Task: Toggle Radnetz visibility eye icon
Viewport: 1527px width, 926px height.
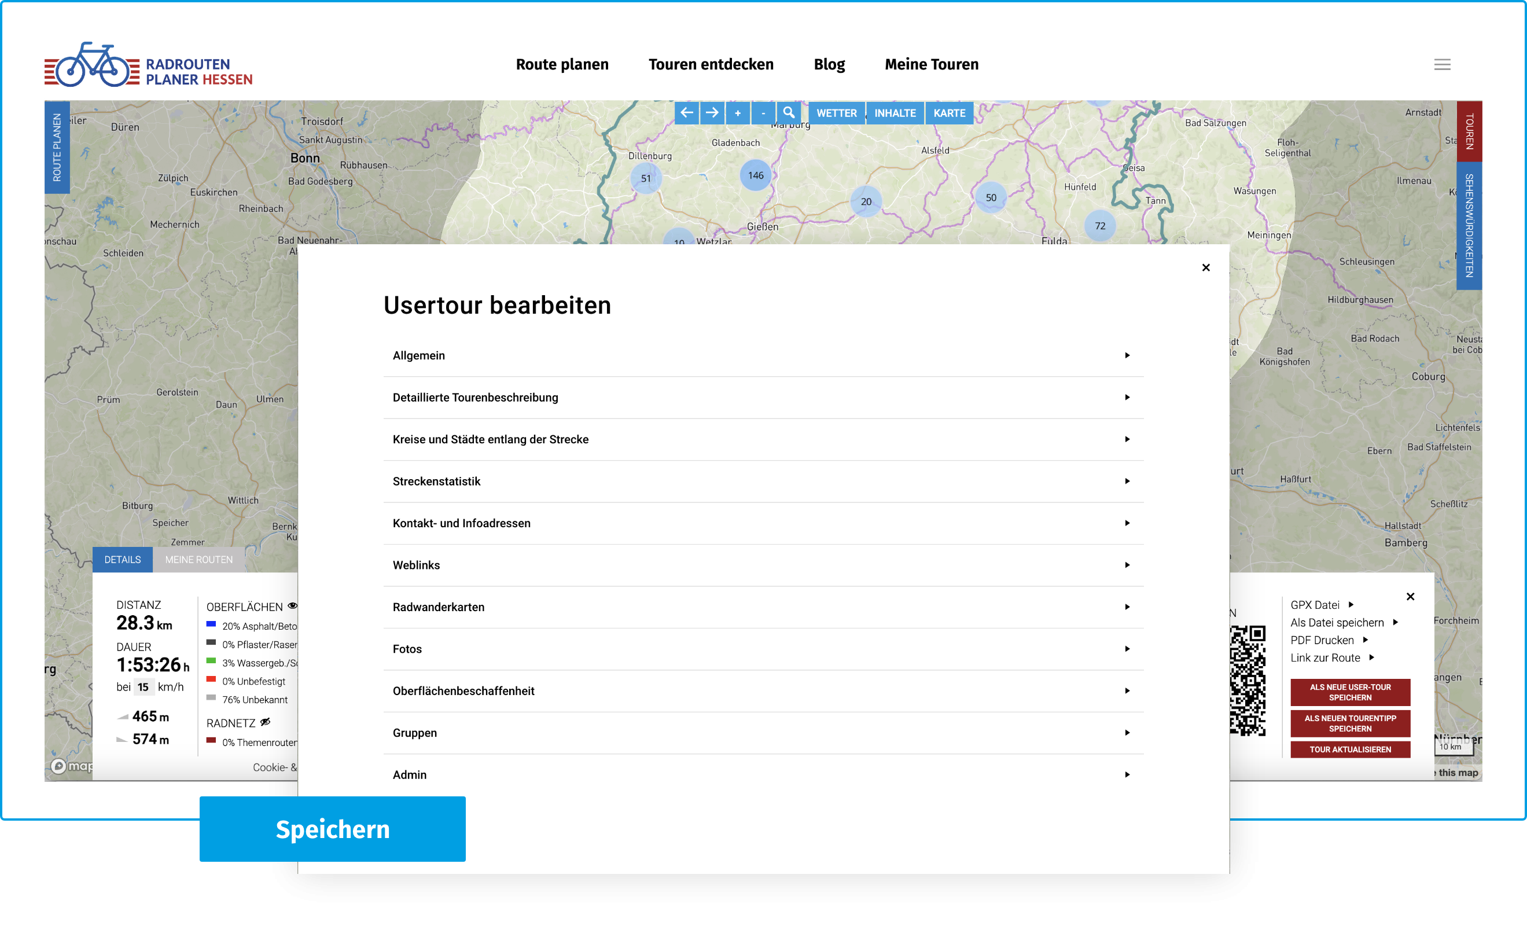Action: pos(265,722)
